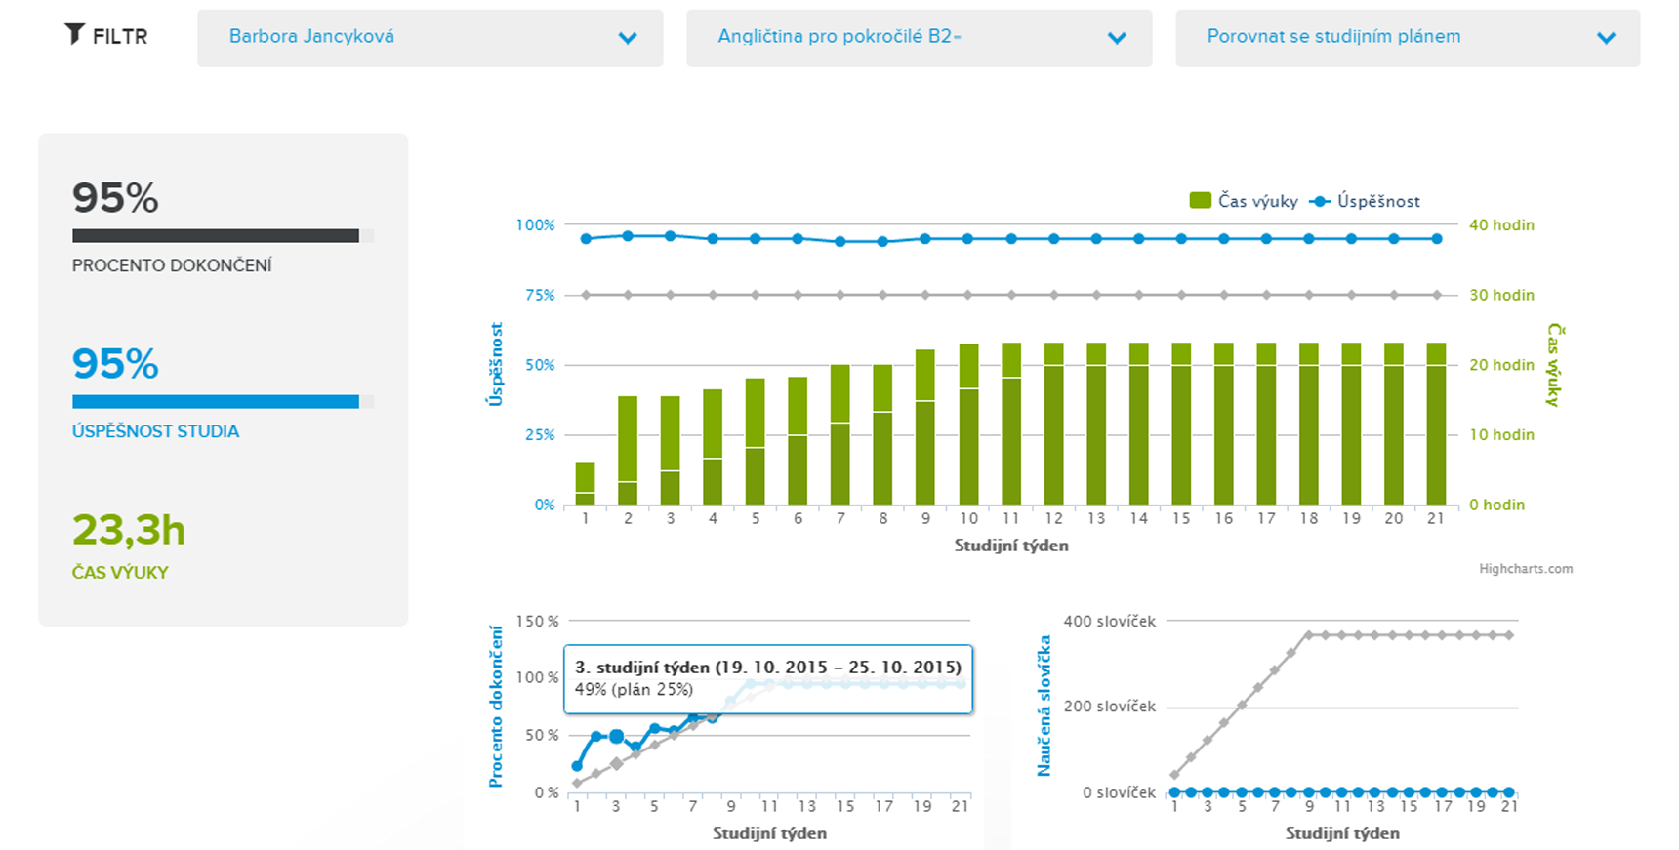Click the Úspěšnost point for week 1
This screenshot has width=1679, height=850.
[586, 238]
